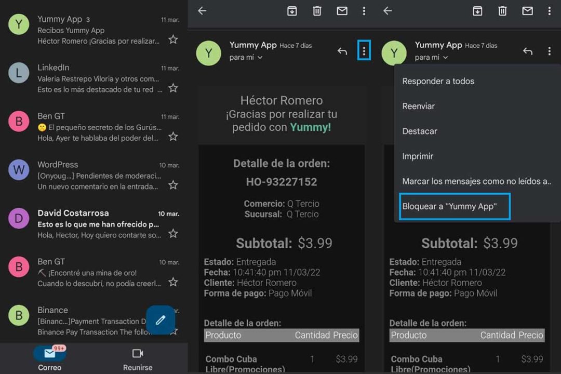Switch to the Reunirse tab

point(138,359)
